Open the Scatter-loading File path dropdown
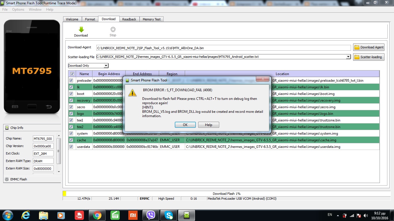 click(348, 57)
